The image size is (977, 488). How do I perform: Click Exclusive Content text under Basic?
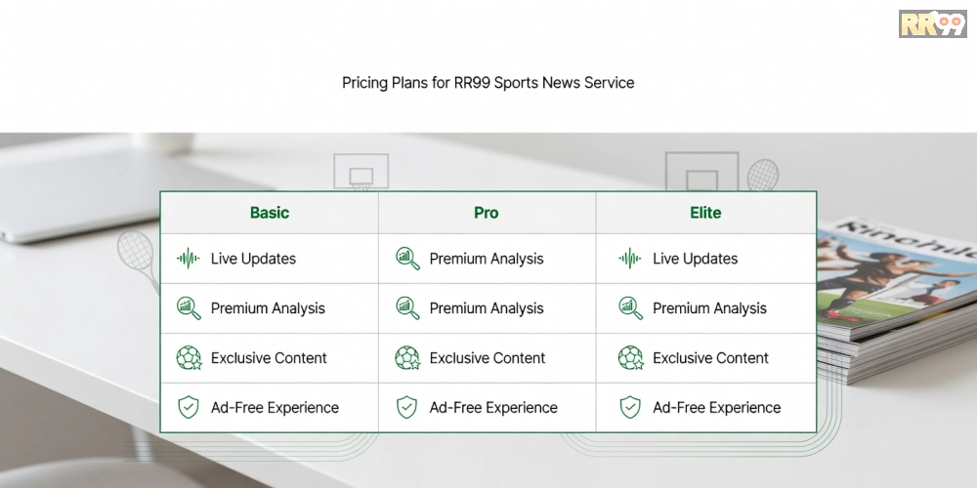coord(269,358)
